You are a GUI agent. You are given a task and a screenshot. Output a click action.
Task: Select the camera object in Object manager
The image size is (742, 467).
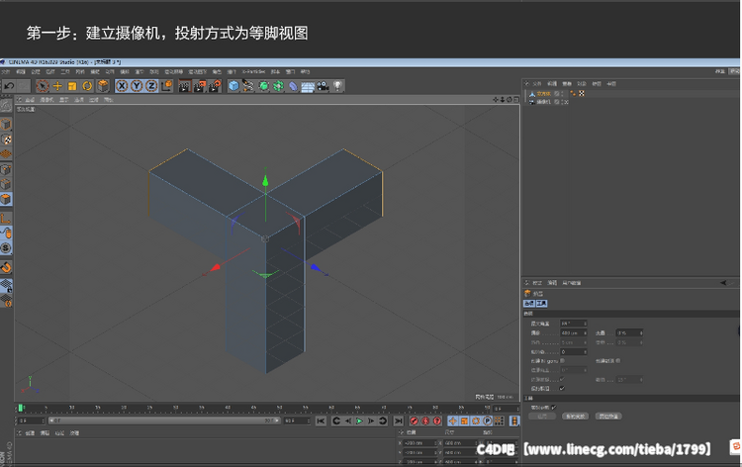(544, 102)
